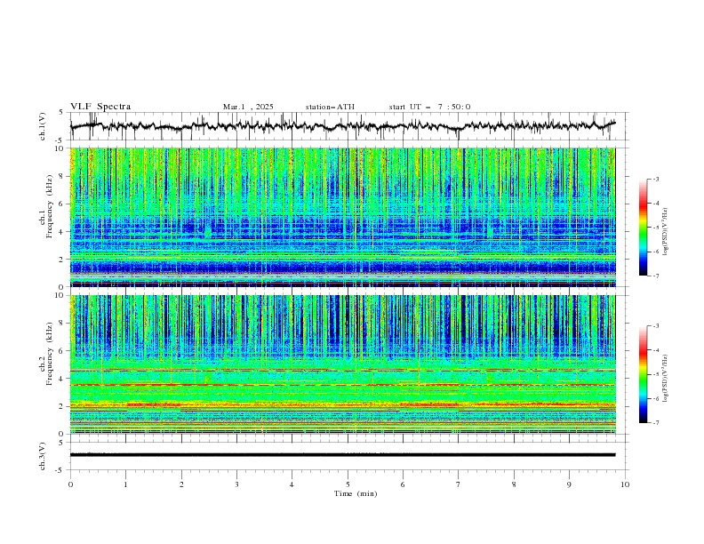Screen dimensions: 704x544
Task: Click the ch.1 spectrogram color scale bar
Action: coord(644,228)
